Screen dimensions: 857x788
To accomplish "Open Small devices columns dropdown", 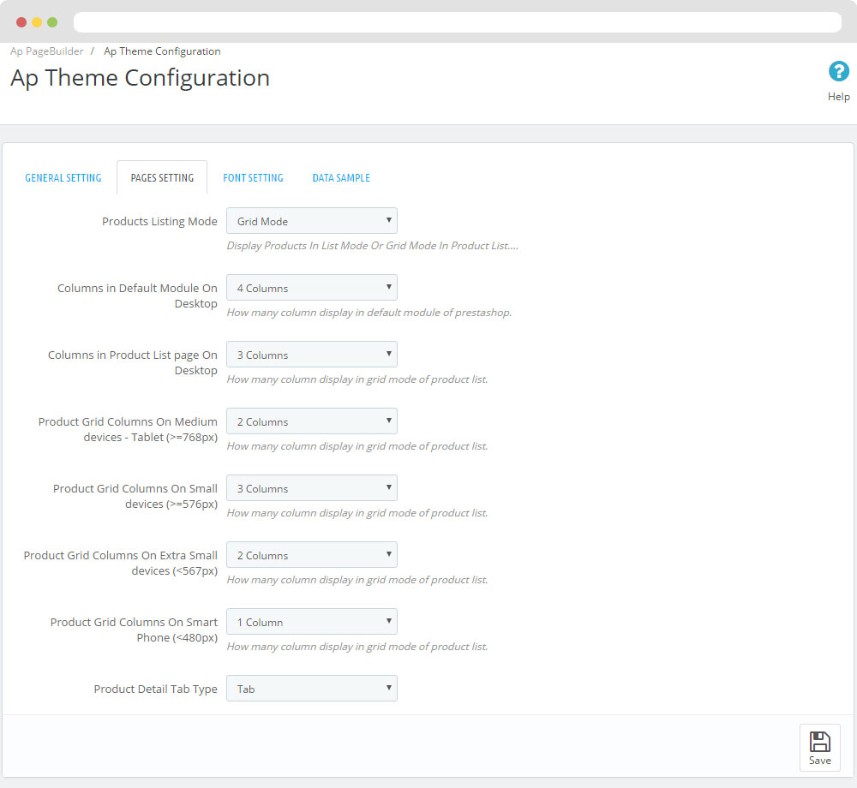I will pos(312,488).
